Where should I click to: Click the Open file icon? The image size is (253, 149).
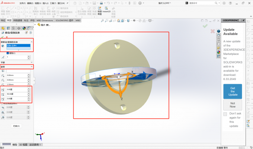click(87, 3)
